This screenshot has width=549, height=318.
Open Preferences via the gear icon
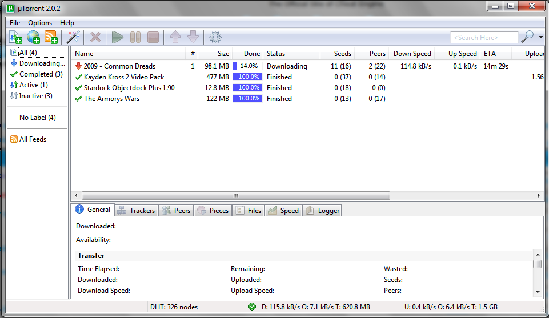pyautogui.click(x=215, y=37)
